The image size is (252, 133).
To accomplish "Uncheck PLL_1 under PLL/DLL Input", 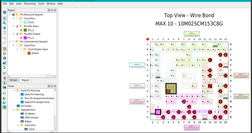I will click(21, 30).
